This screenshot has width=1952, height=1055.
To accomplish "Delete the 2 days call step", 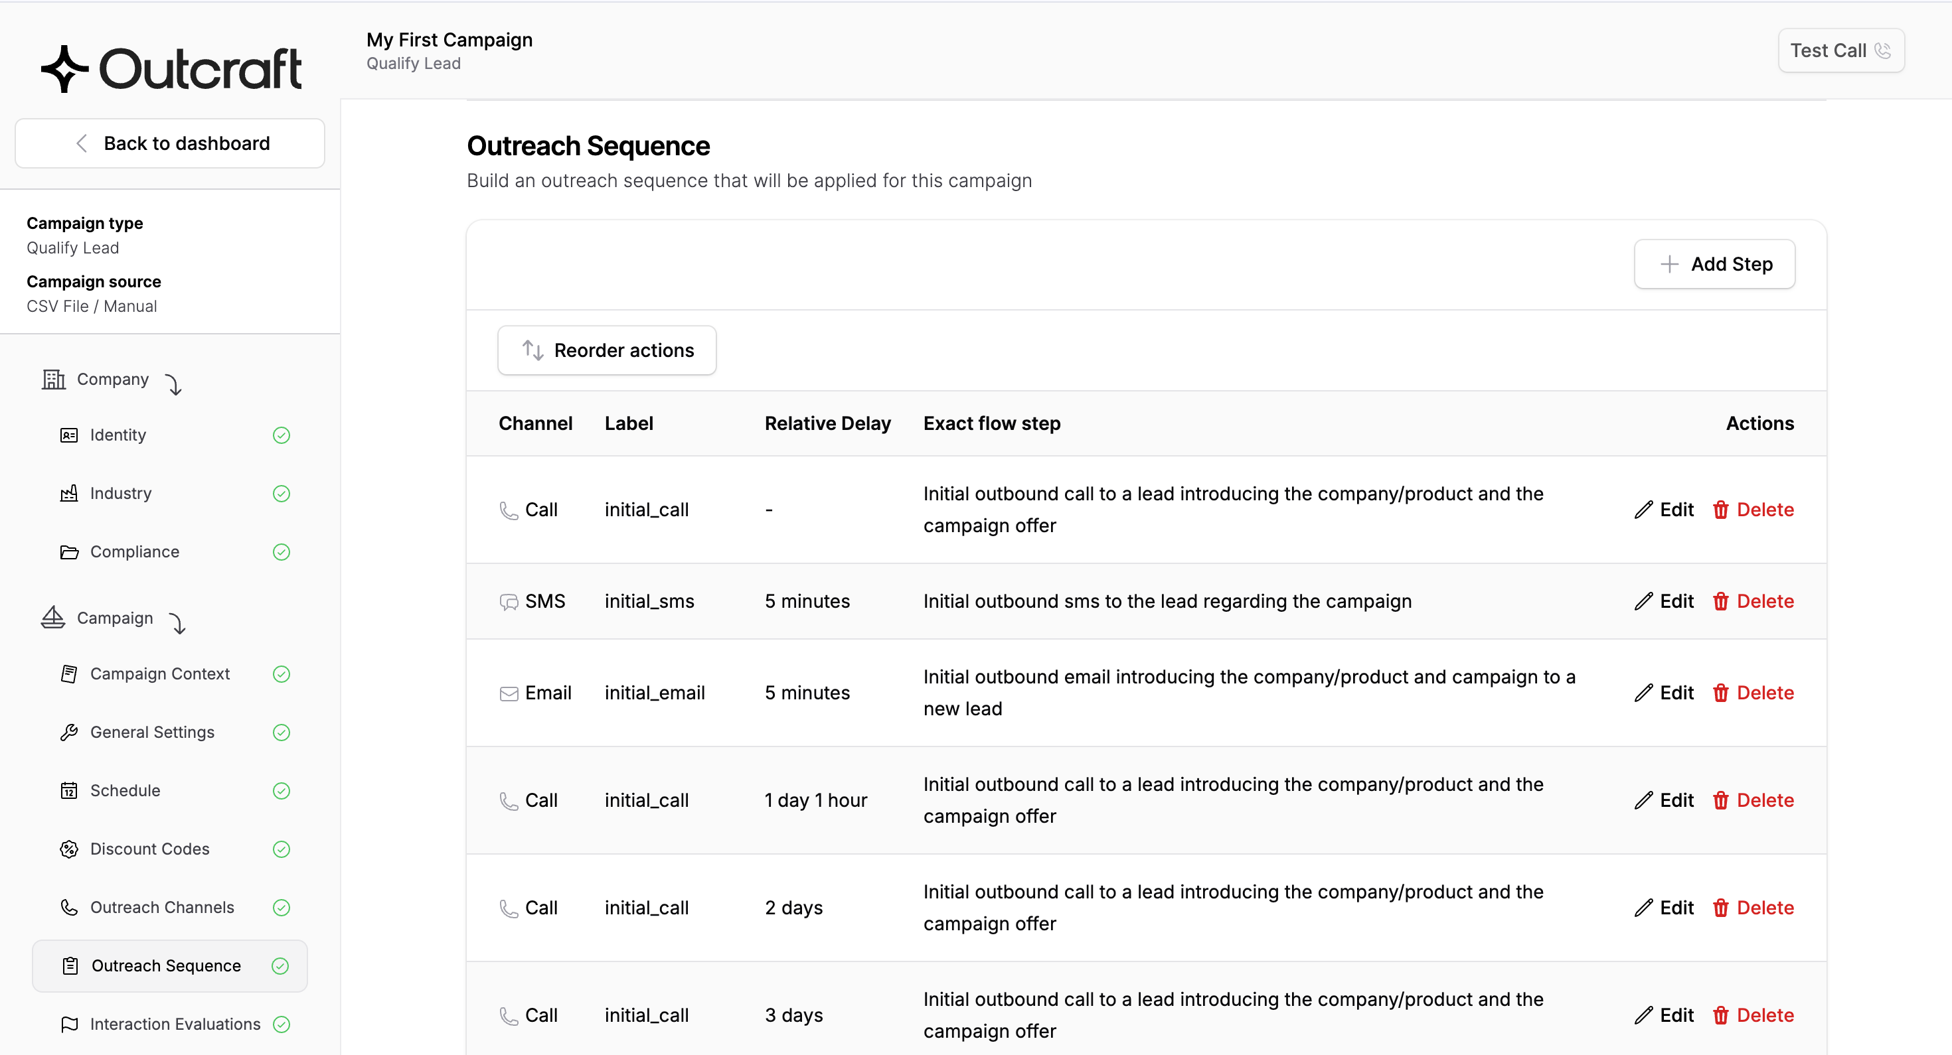I will pyautogui.click(x=1753, y=908).
